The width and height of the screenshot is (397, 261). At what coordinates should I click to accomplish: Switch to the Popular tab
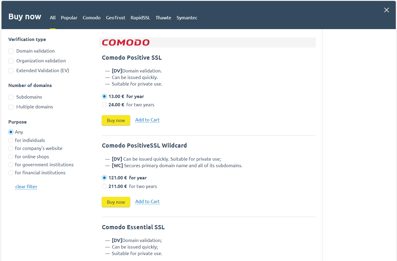pyautogui.click(x=69, y=18)
